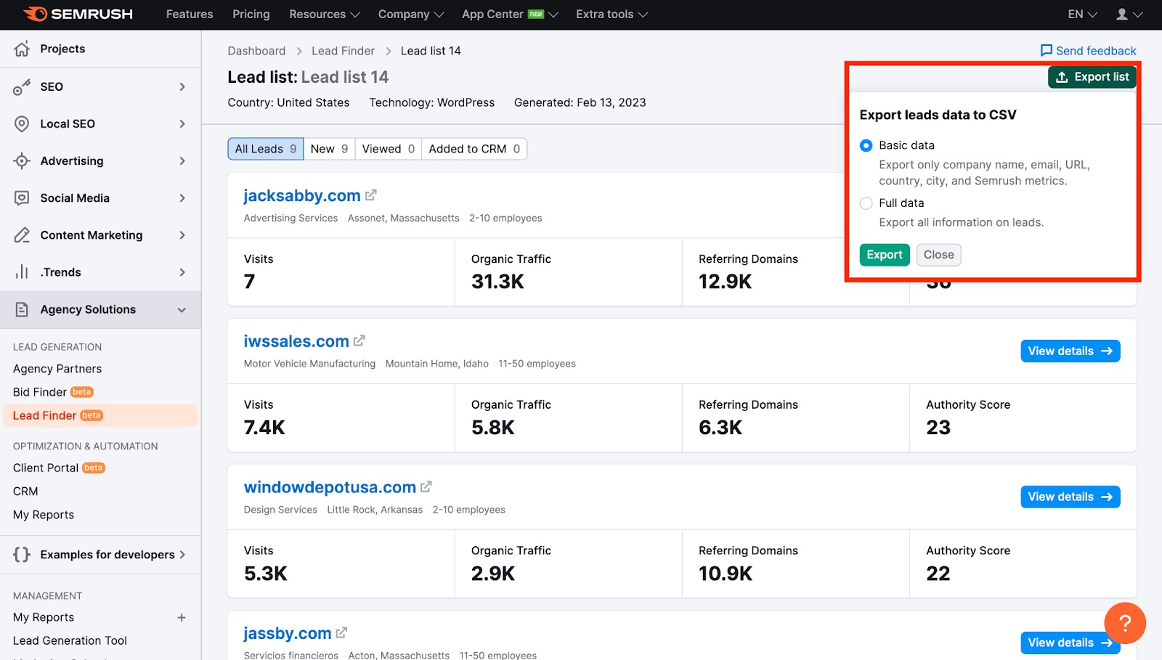This screenshot has height=660, width=1162.
Task: Open Lead Finder beta in sidebar
Action: 100,415
